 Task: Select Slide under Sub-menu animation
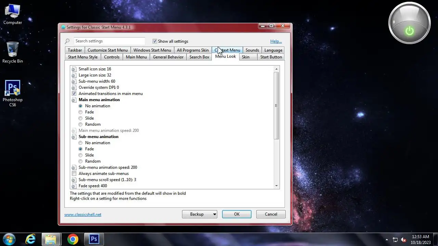tap(80, 155)
